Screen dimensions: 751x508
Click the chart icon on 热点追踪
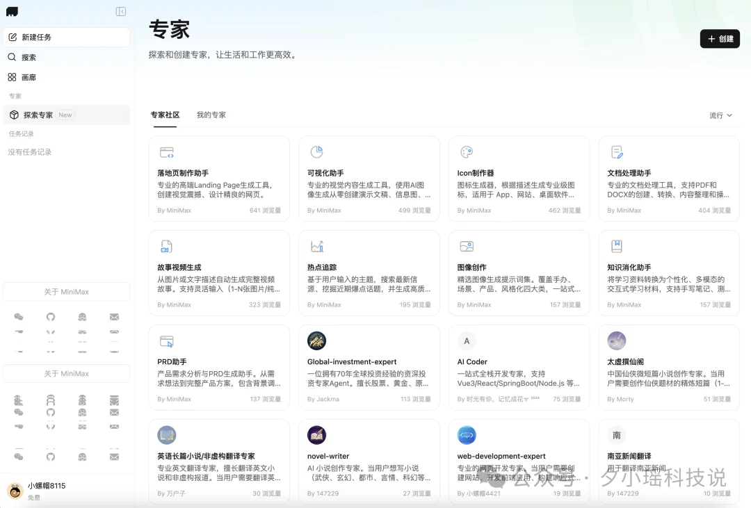tap(316, 246)
